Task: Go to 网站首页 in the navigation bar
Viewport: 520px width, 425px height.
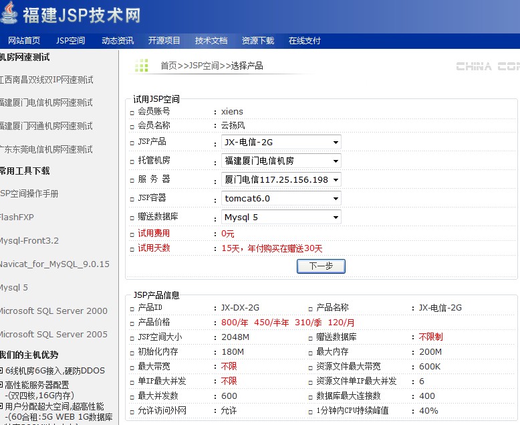Action: tap(24, 41)
